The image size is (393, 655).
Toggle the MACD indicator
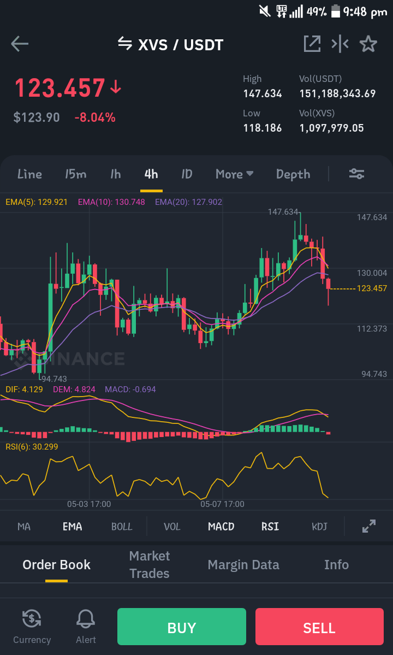pos(221,526)
